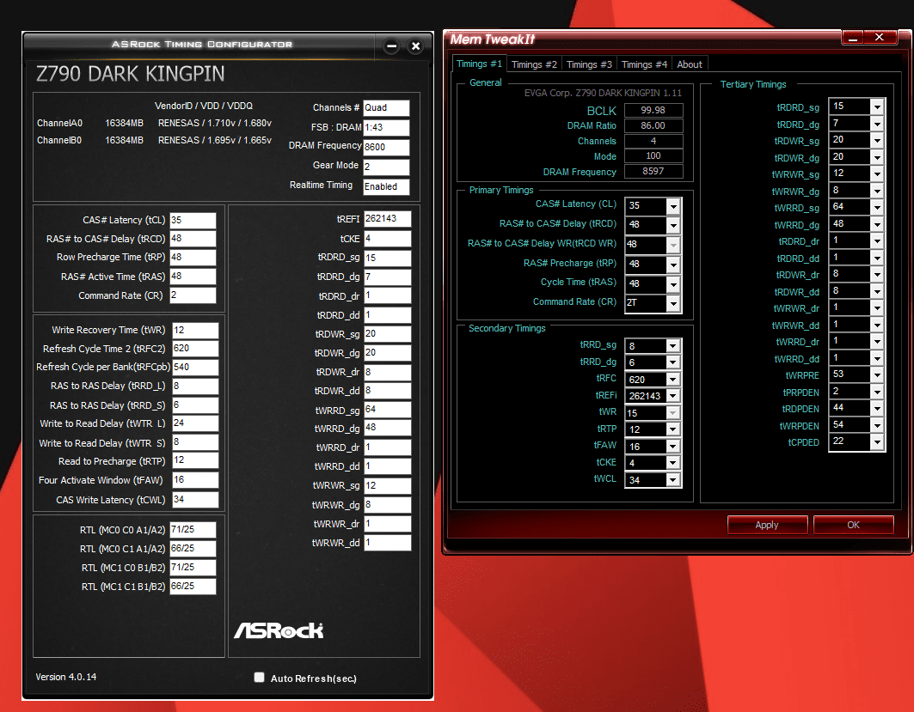Image resolution: width=914 pixels, height=712 pixels.
Task: Open the tCKE dropdown in Mem TweakIt
Action: [x=672, y=463]
